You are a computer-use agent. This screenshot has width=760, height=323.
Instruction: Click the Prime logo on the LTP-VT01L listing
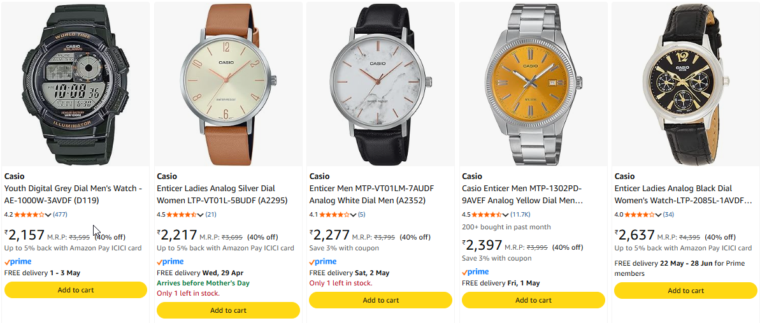click(170, 262)
